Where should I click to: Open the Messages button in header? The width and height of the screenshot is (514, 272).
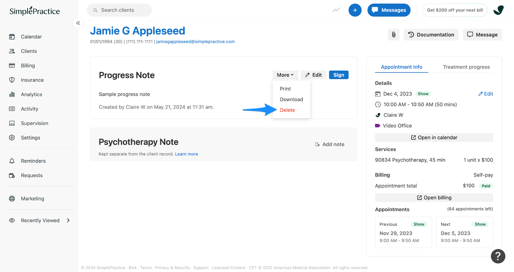pyautogui.click(x=389, y=10)
